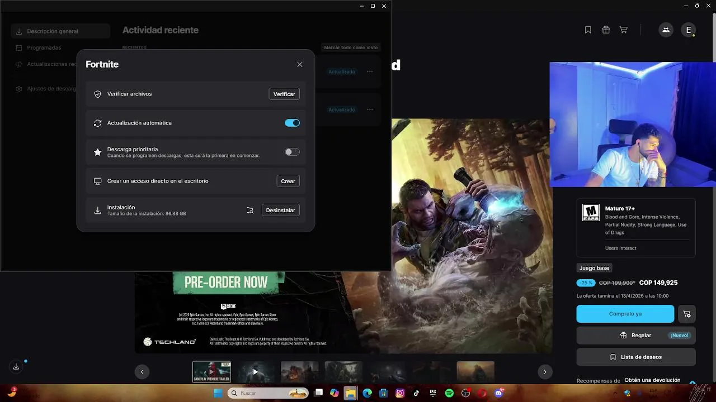716x402 pixels.
Task: Click the Lista de deseos button
Action: (636, 357)
